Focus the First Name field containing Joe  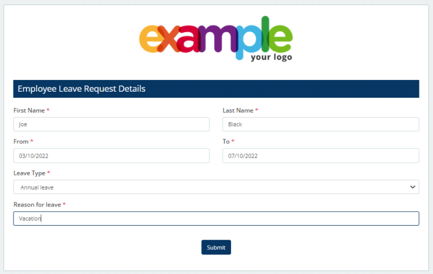[x=111, y=124]
